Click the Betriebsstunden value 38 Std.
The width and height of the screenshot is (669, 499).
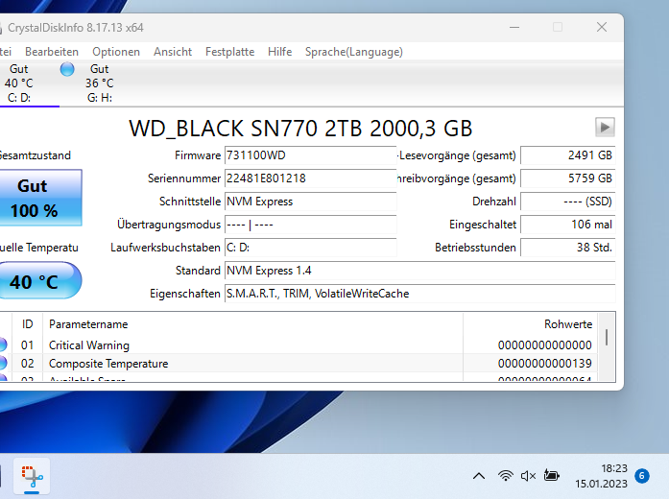[x=568, y=248]
